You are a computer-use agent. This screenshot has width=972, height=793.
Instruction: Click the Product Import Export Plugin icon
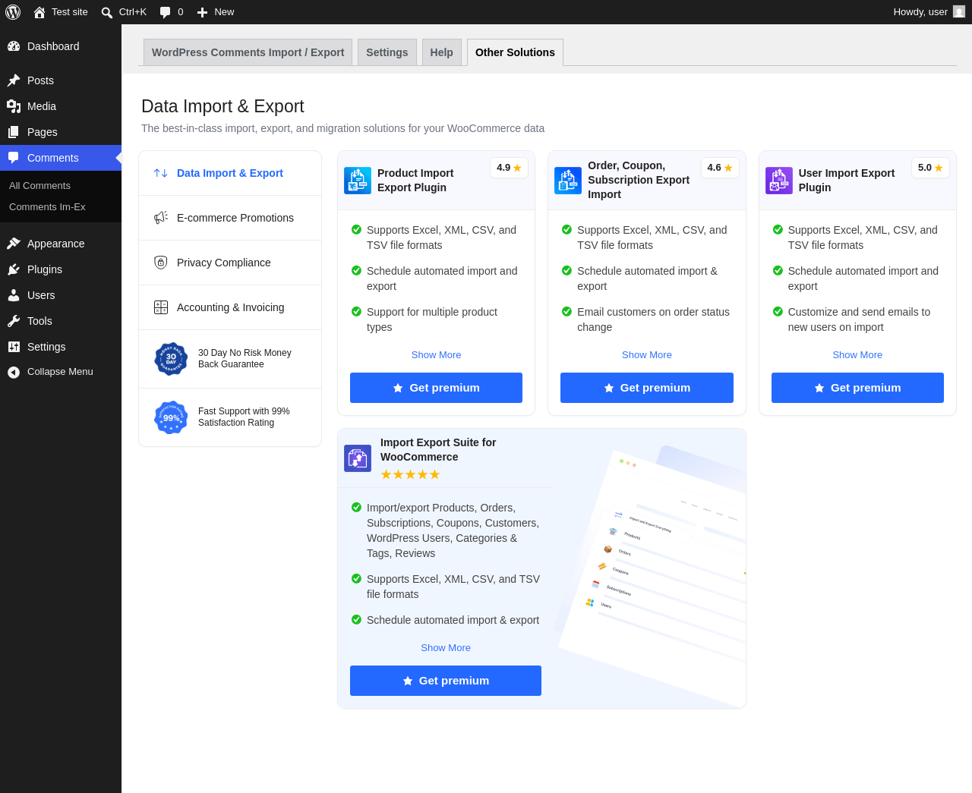358,181
